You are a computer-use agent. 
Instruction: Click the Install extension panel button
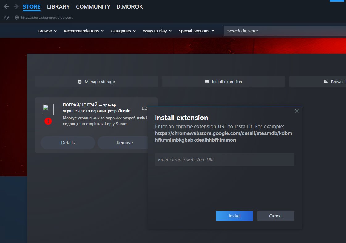[x=223, y=82]
